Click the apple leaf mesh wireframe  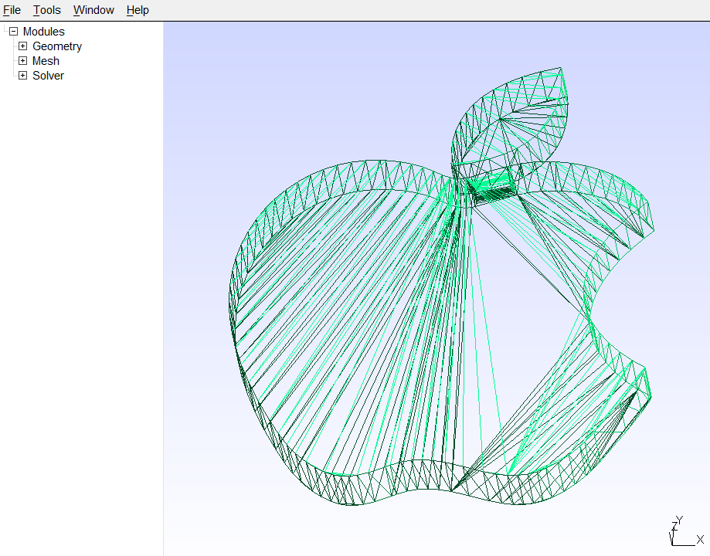pyautogui.click(x=509, y=122)
